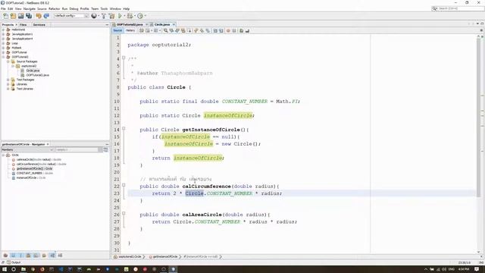Toggle Highlight Search in editor toolbar
Screen dimensions: 485x273
[x=183, y=30]
